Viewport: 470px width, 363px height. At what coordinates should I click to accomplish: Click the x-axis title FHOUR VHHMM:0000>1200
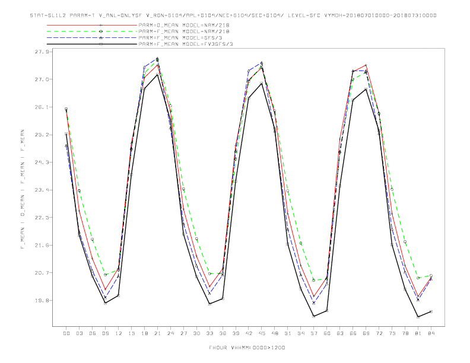coord(247,348)
